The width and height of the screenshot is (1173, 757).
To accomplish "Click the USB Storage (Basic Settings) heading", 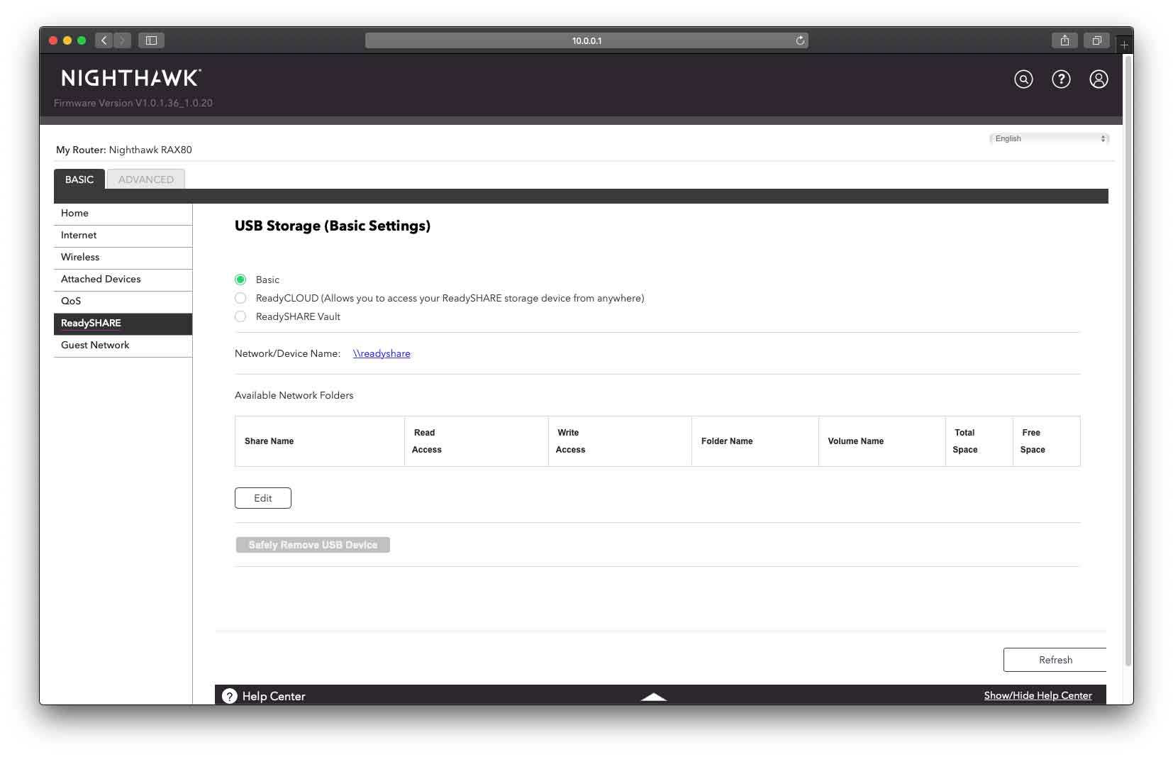I will pyautogui.click(x=333, y=226).
